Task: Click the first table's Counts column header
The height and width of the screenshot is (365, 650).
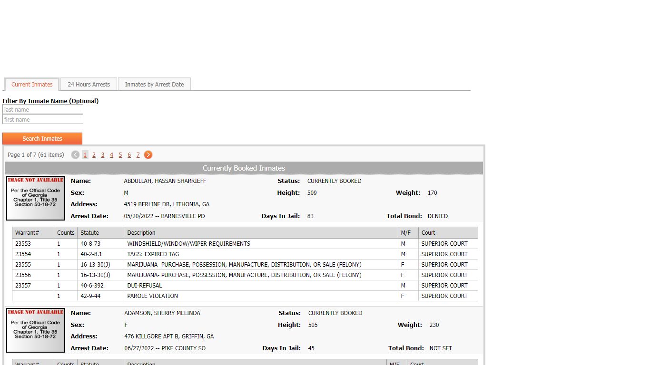Action: pyautogui.click(x=66, y=233)
